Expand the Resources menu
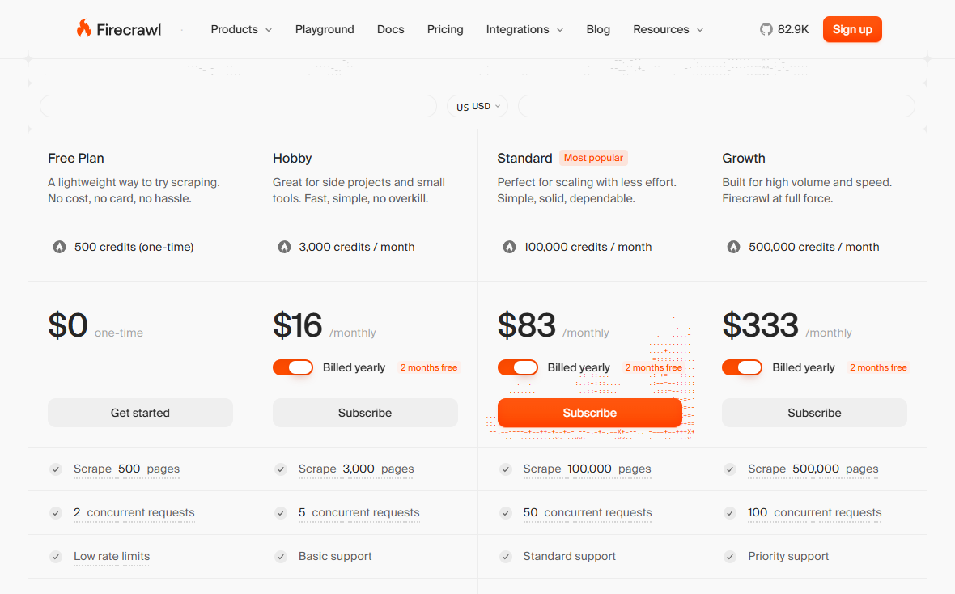The height and width of the screenshot is (594, 955). (668, 29)
